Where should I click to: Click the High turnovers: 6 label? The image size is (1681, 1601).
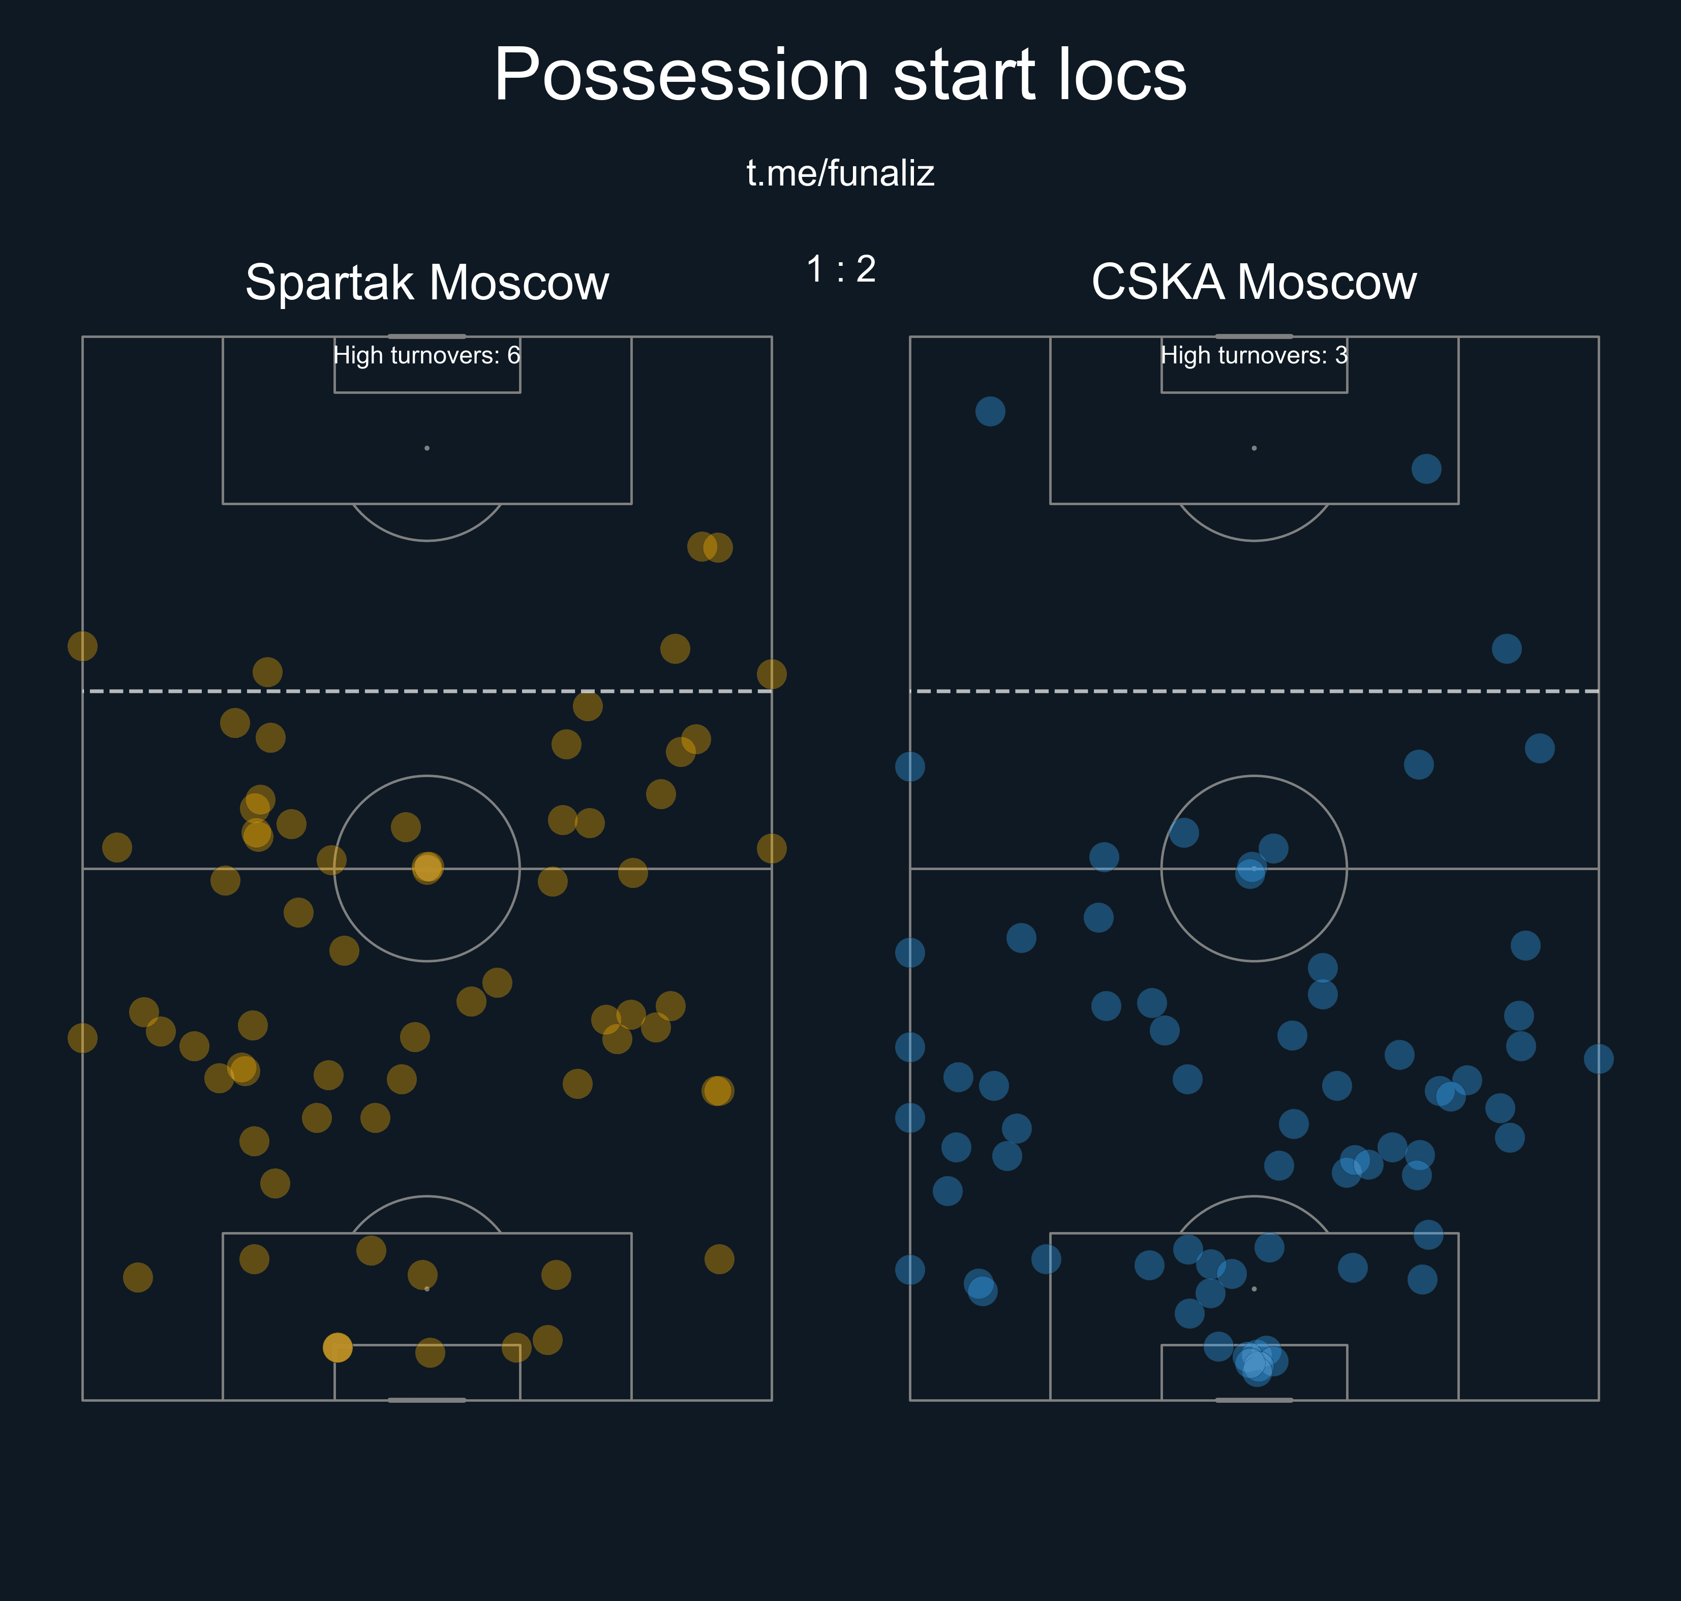coord(426,355)
